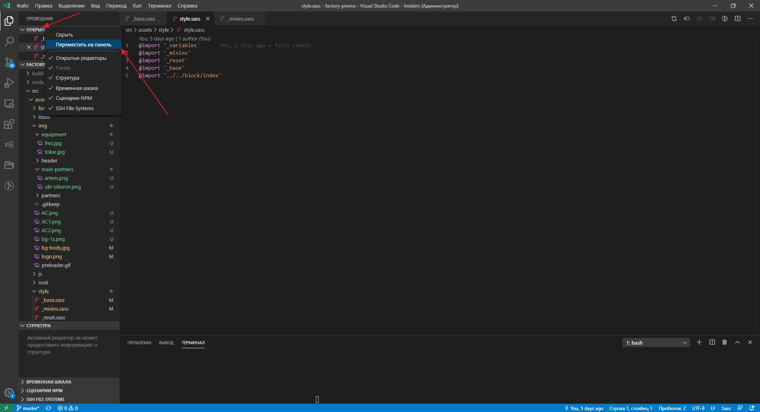760x412 pixels.
Task: Go to previous revision icon in editor toolbar
Action: pos(687,19)
